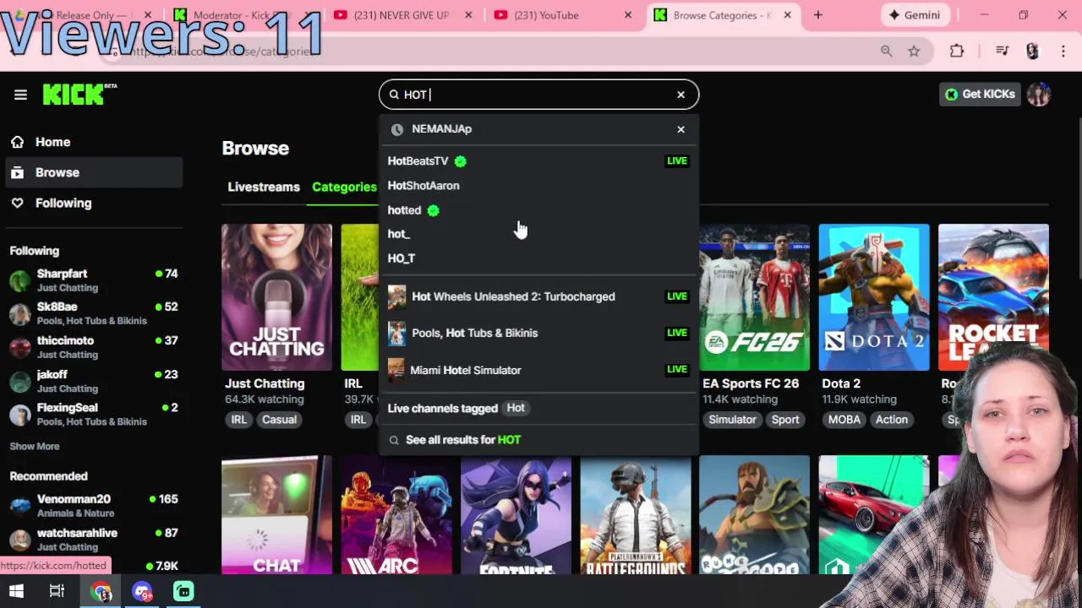Open the media control icon in Chrome
Image resolution: width=1082 pixels, height=608 pixels.
click(1002, 52)
